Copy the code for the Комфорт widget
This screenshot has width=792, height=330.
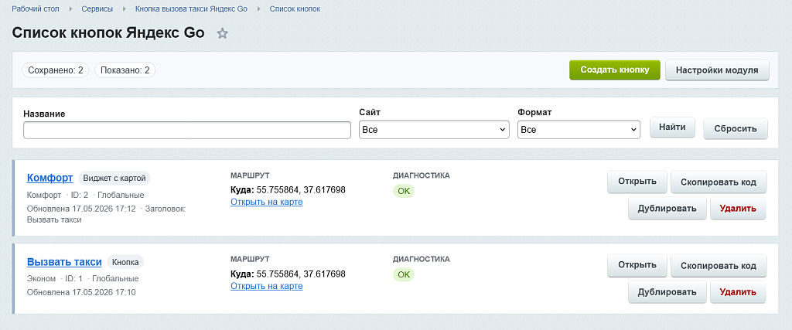pyautogui.click(x=719, y=182)
